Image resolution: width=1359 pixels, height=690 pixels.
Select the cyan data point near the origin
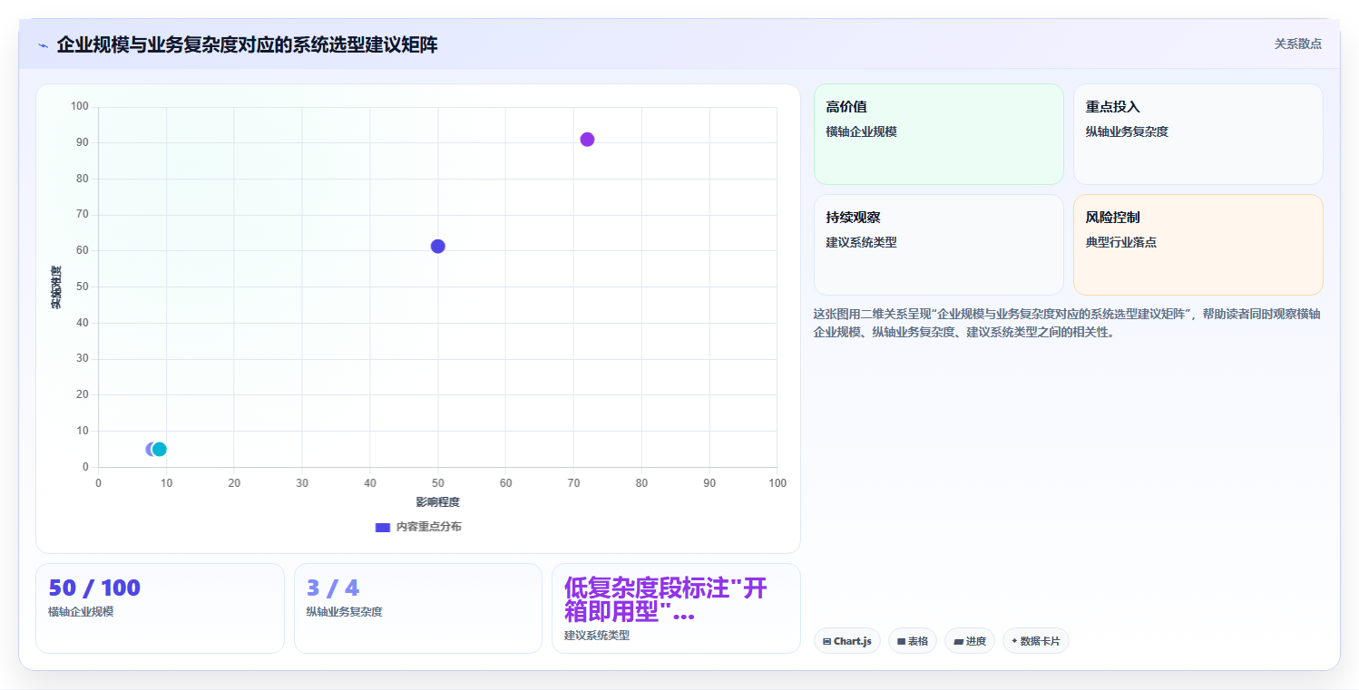160,449
